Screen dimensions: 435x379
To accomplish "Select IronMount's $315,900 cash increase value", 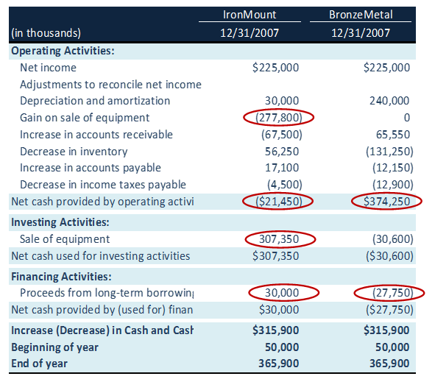I will coord(275,330).
